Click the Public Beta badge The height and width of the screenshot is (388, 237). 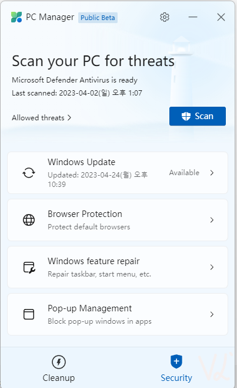point(98,18)
